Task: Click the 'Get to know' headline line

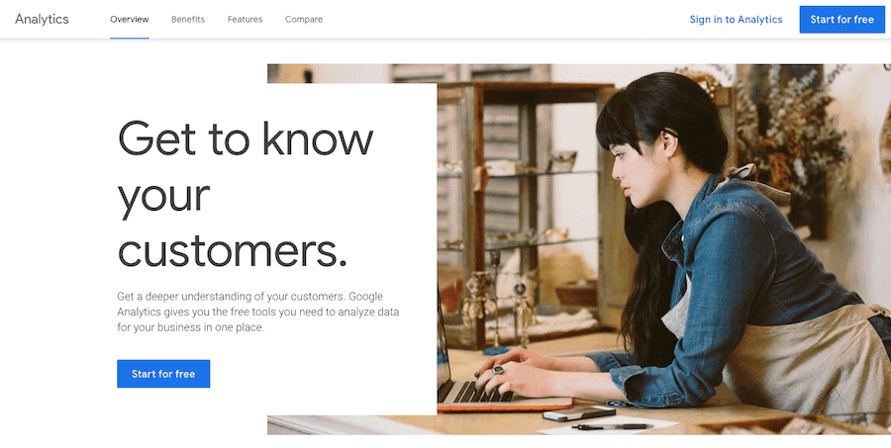Action: [x=246, y=138]
